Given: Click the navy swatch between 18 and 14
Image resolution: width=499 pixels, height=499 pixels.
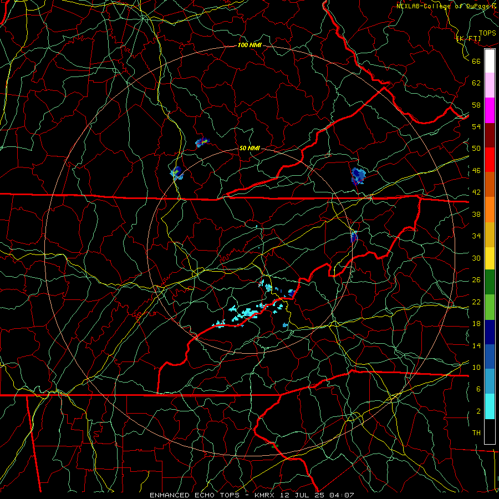Looking at the screenshot, I should click(490, 332).
